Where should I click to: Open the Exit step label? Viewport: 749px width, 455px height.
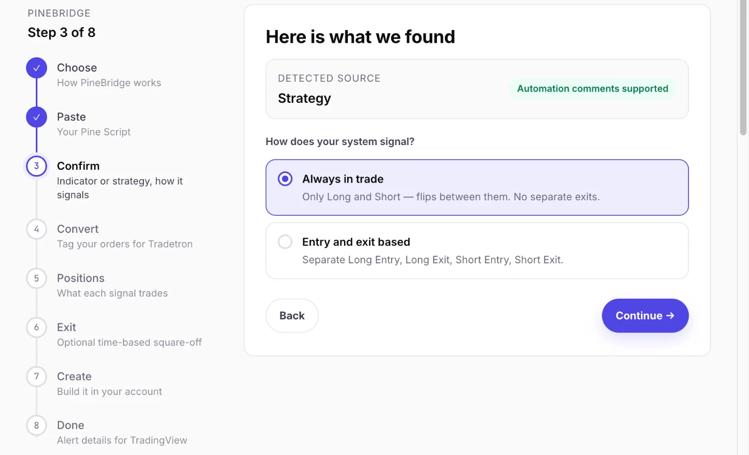[x=66, y=327]
